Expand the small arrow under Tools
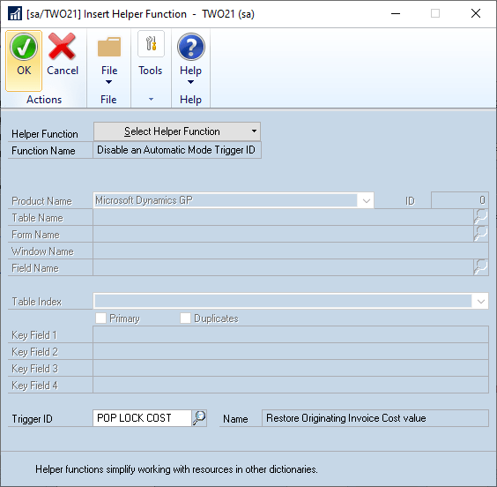Viewport: 497px width, 487px height. pos(151,100)
